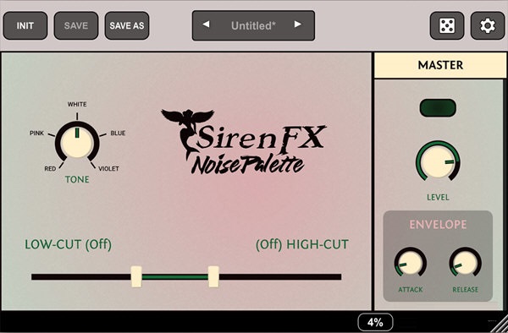Select WHITE noise tone label
Screen dimensions: 508x333
[77, 104]
